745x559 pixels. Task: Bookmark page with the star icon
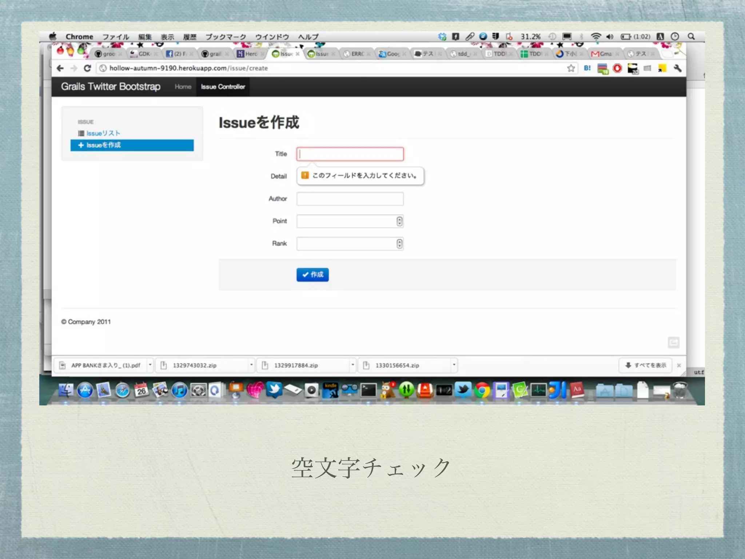click(x=571, y=68)
